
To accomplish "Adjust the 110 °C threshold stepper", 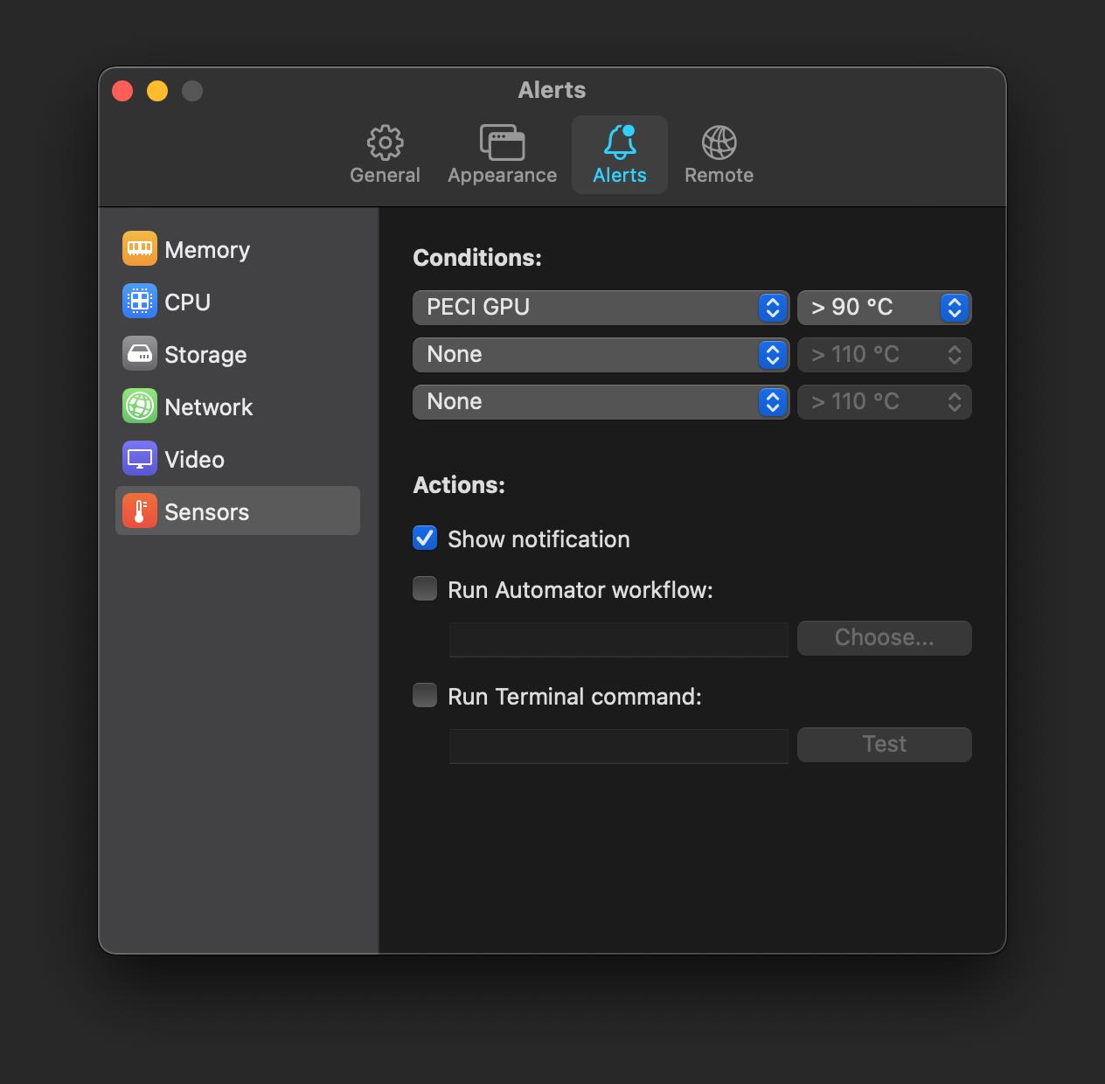I will pyautogui.click(x=953, y=354).
